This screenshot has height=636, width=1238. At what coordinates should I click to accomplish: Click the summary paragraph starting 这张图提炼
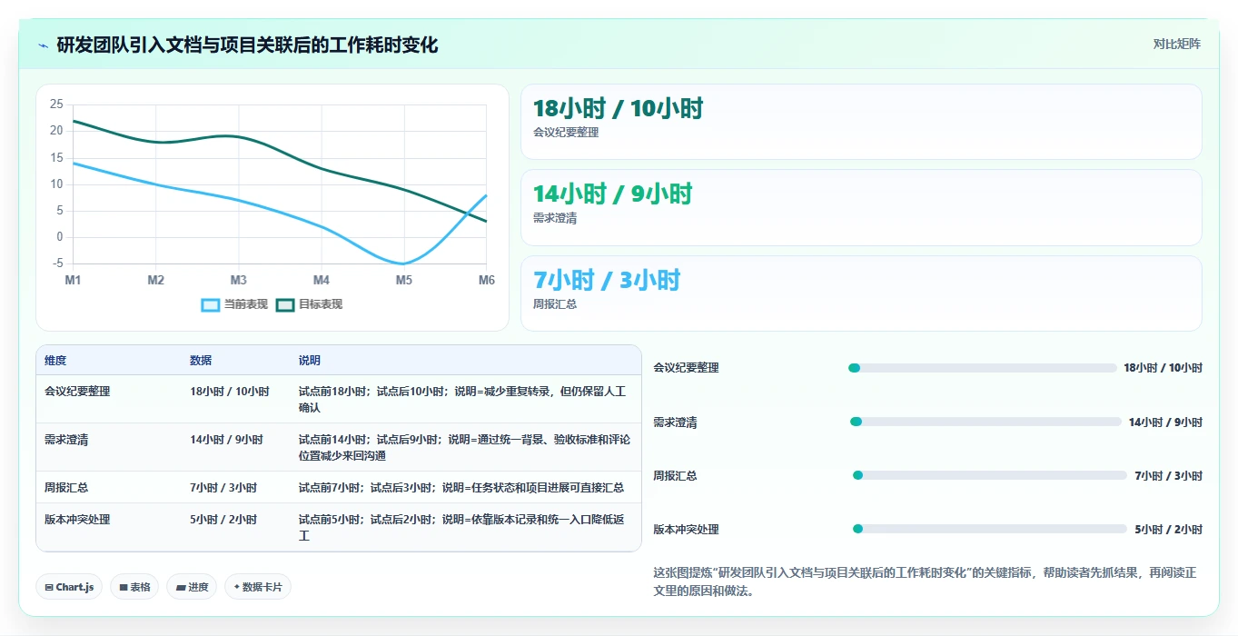coord(925,581)
